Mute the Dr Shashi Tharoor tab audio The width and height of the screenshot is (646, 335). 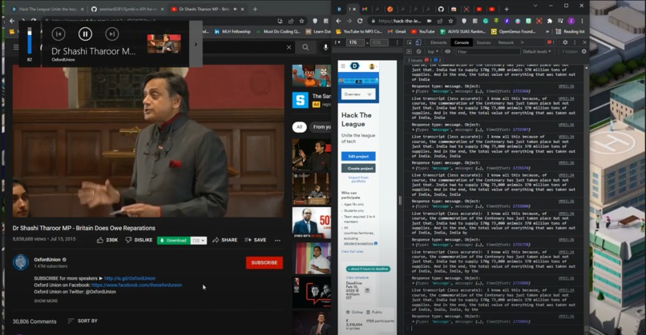(x=235, y=9)
